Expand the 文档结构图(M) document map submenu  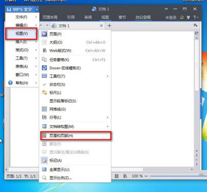pos(75,126)
